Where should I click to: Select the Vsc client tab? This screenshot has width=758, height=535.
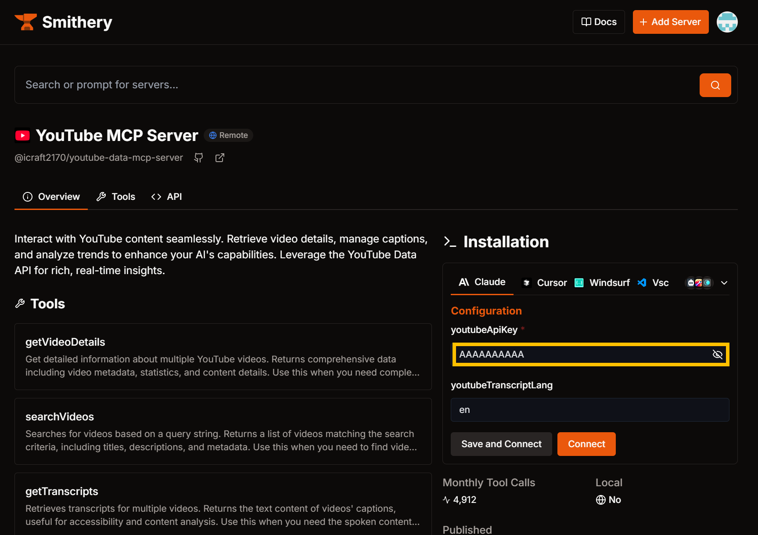pos(653,283)
